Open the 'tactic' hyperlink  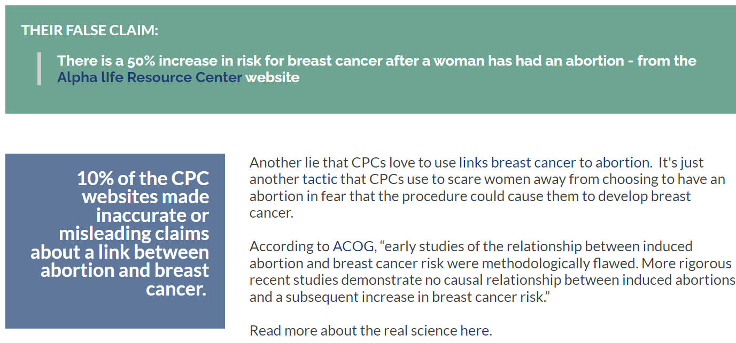tap(320, 179)
